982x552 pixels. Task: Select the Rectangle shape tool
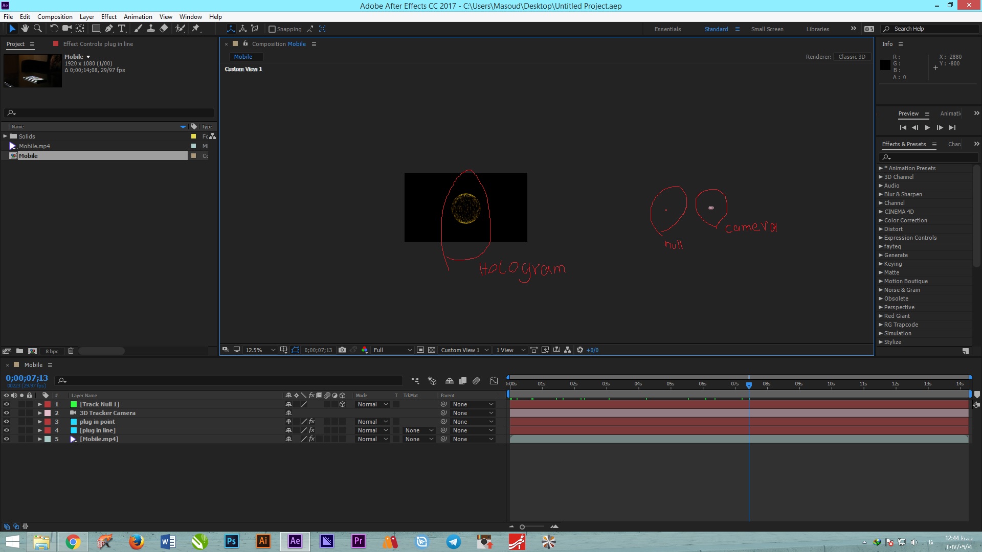pos(96,29)
